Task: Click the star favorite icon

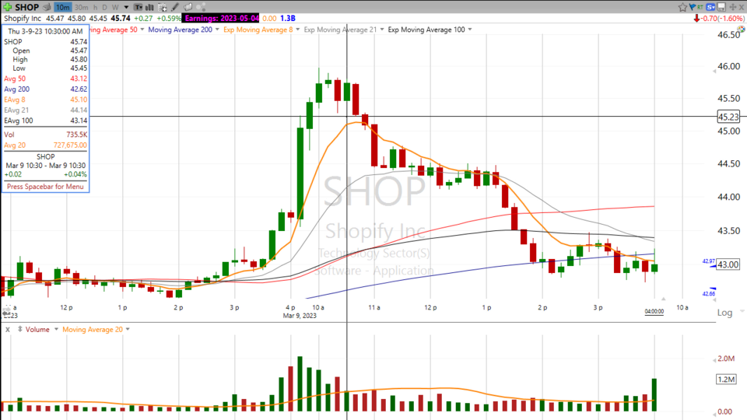Action: click(682, 7)
